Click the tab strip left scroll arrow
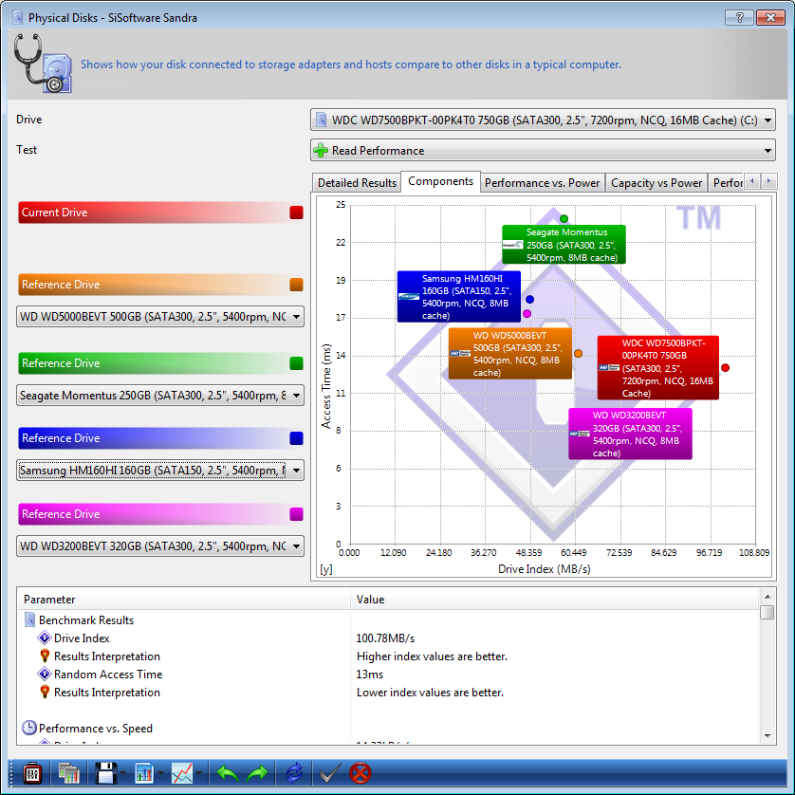This screenshot has width=795, height=795. 752,181
